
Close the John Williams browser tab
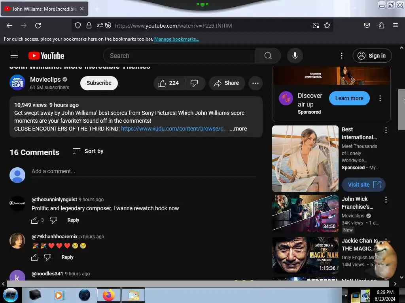click(82, 9)
